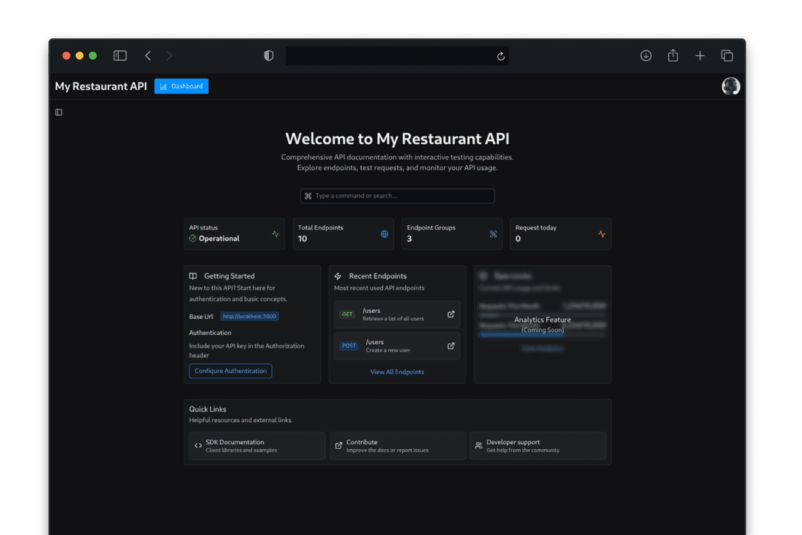
Task: Open the POST /users endpoint row
Action: (x=397, y=346)
